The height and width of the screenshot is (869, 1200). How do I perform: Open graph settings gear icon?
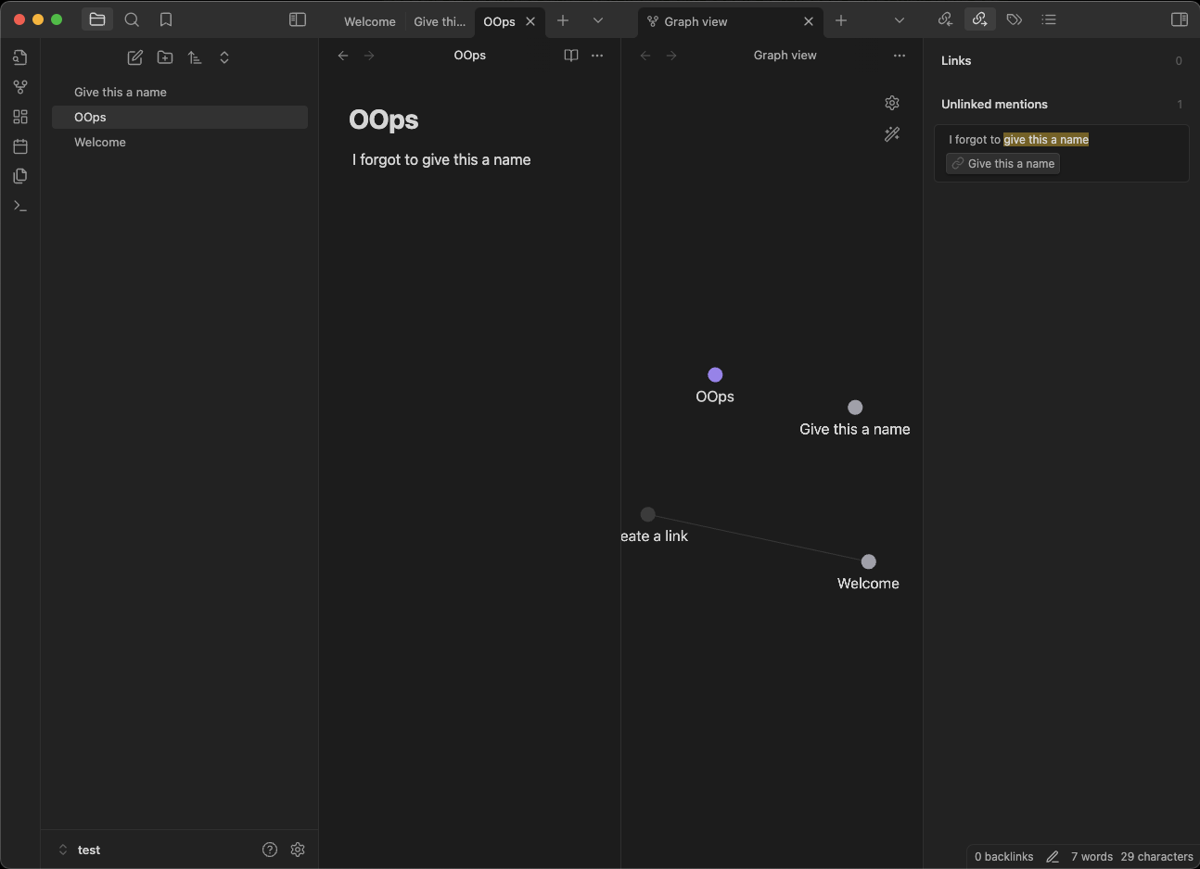click(892, 103)
